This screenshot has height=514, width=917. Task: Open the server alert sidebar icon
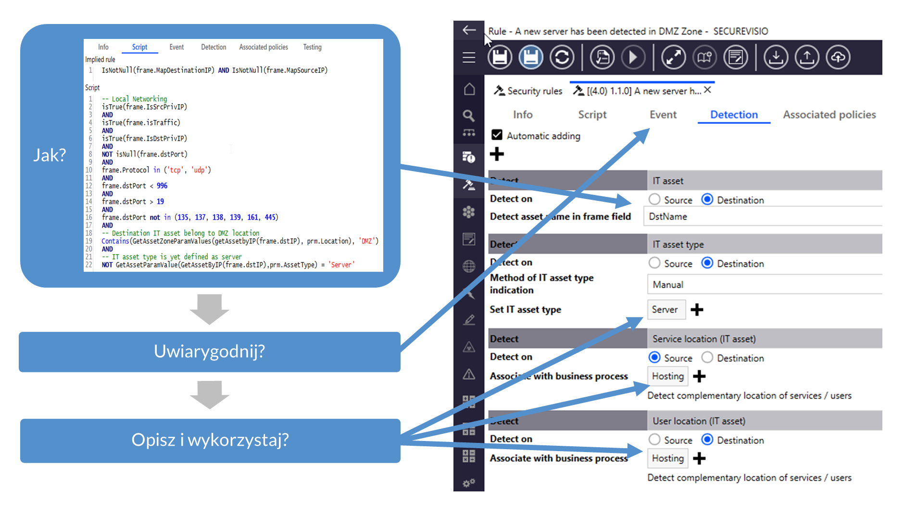469,157
